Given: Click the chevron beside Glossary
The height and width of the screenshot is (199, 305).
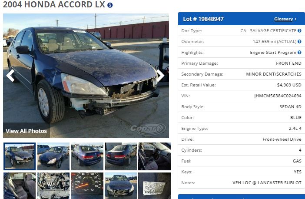Looking at the screenshot, I should (295, 19).
